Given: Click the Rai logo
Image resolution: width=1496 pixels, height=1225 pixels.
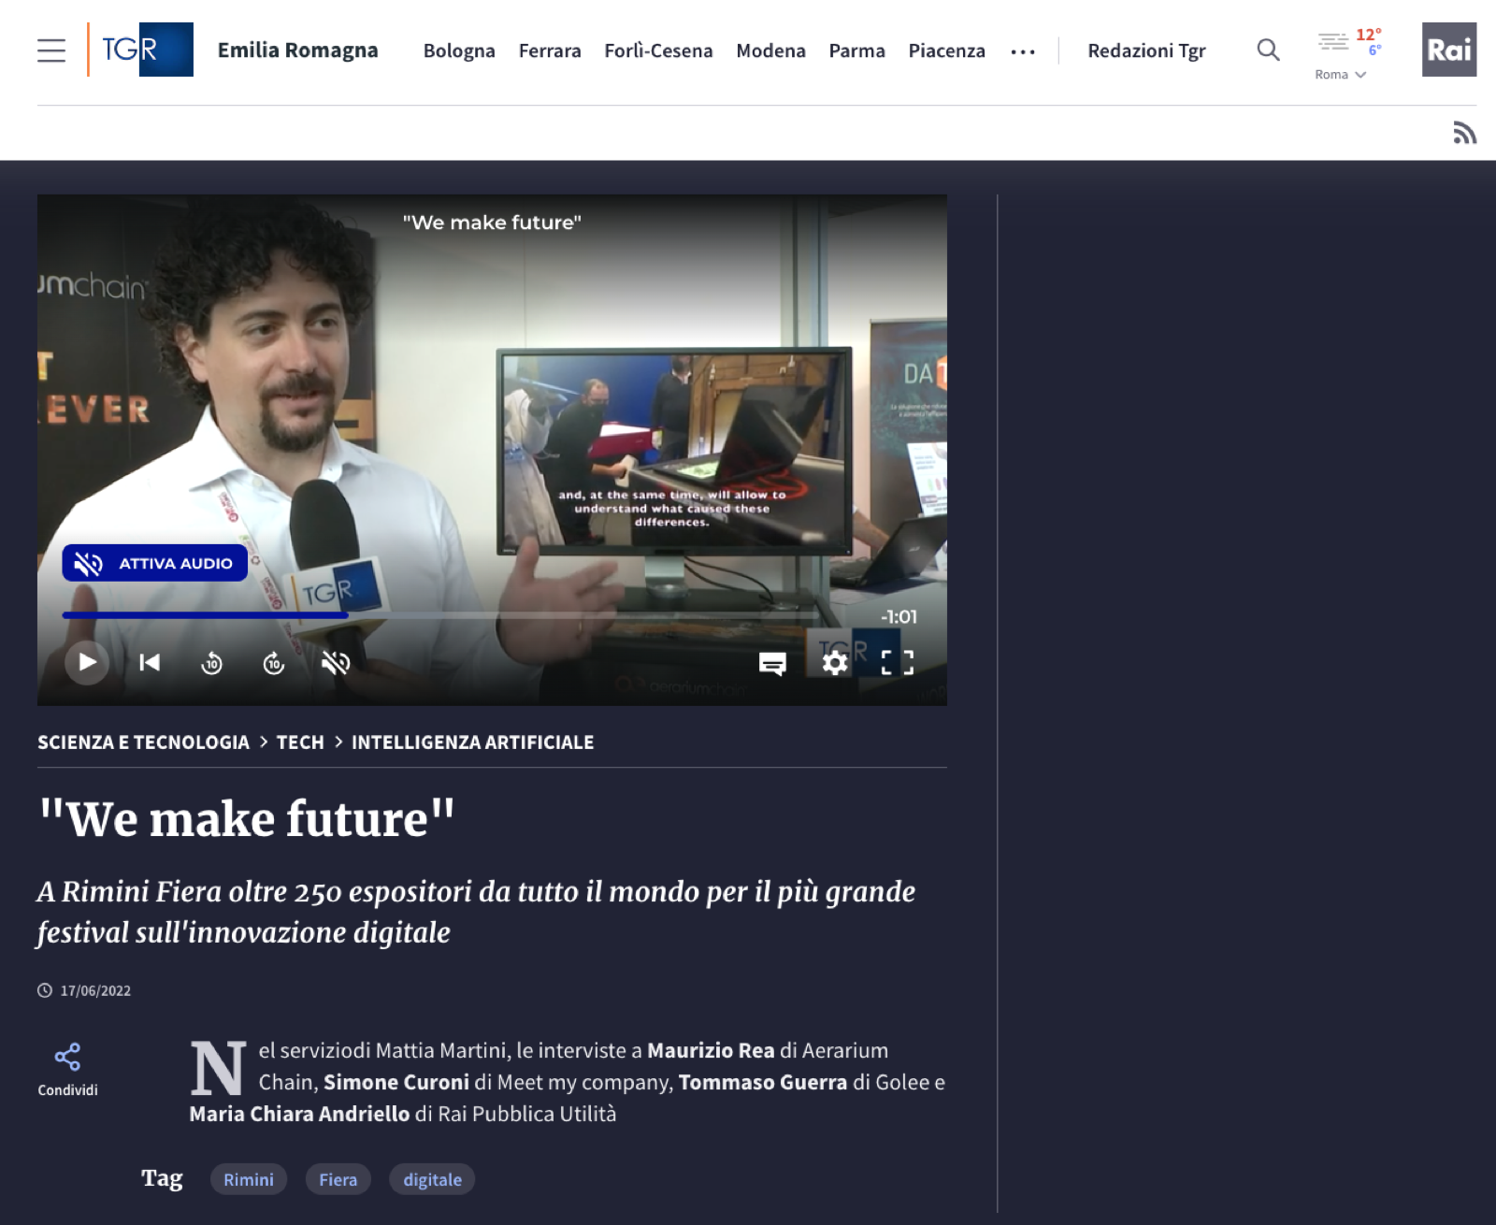Looking at the screenshot, I should 1449,50.
